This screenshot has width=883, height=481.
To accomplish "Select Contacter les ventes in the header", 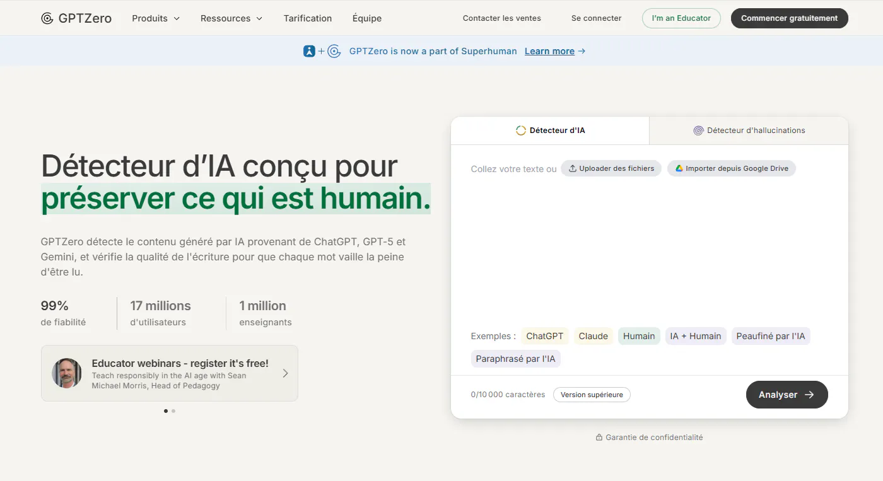I will pyautogui.click(x=502, y=18).
